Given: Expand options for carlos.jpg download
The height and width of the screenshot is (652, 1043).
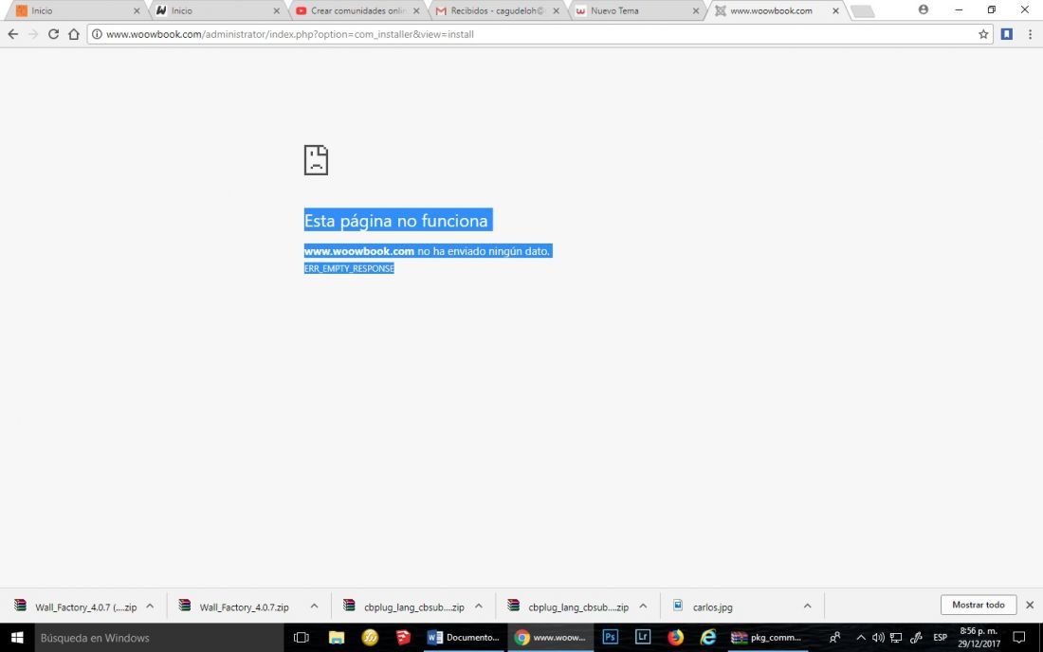Looking at the screenshot, I should [807, 607].
